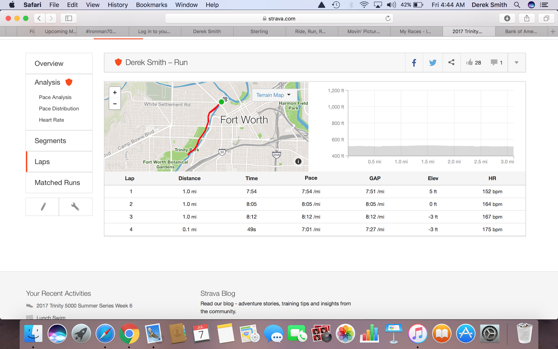Image resolution: width=558 pixels, height=349 pixels.
Task: Select lap 1 row pace 7:54 /mi
Action: (x=311, y=192)
